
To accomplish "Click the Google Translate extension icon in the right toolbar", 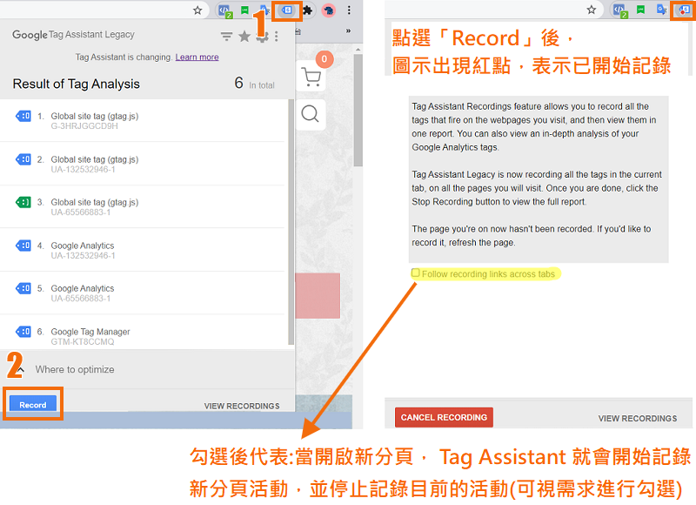I will point(662,10).
